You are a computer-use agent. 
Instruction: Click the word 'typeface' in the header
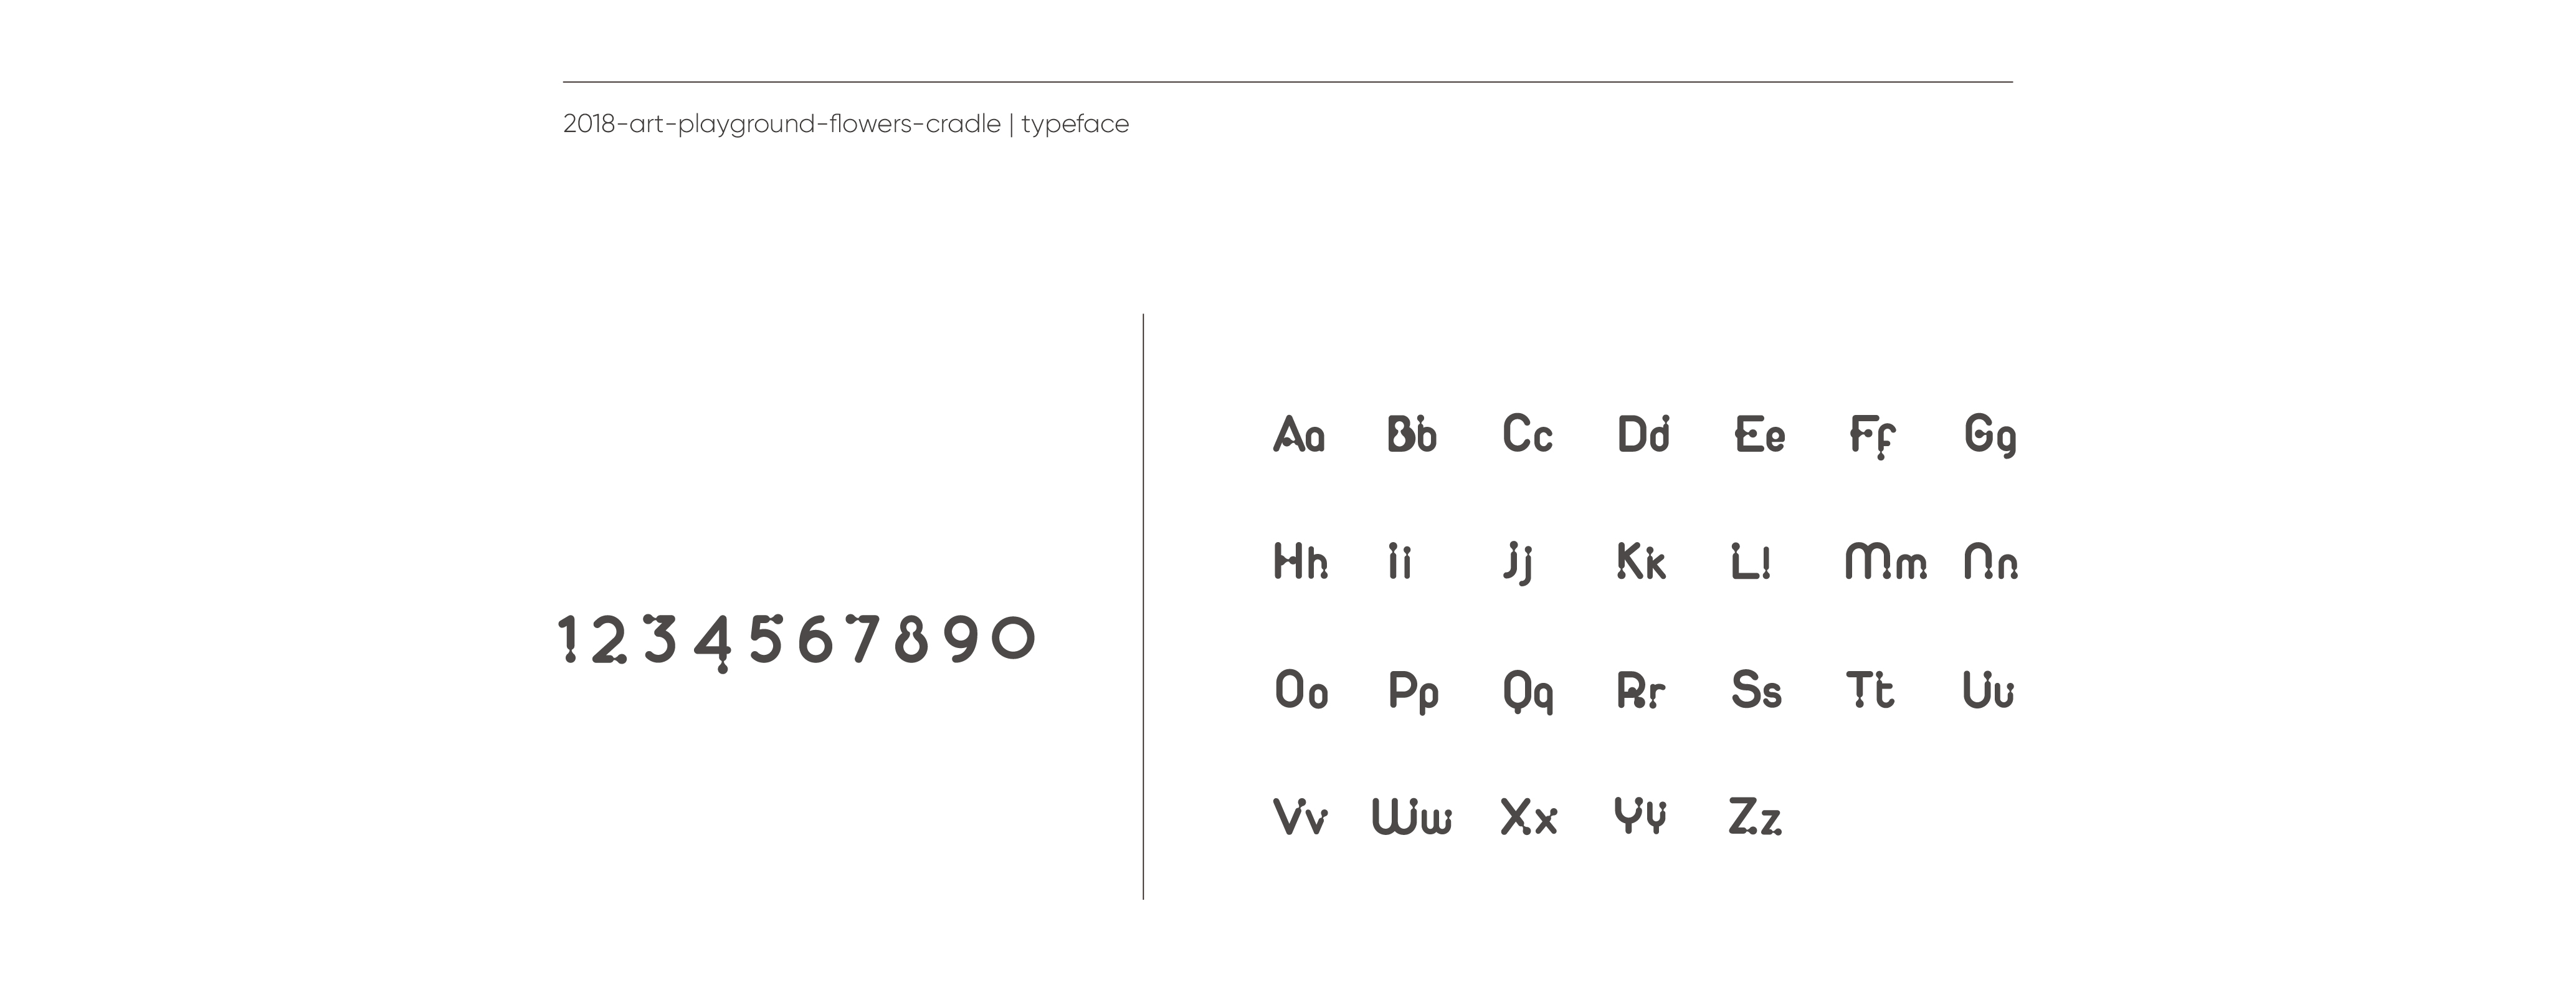1075,124
